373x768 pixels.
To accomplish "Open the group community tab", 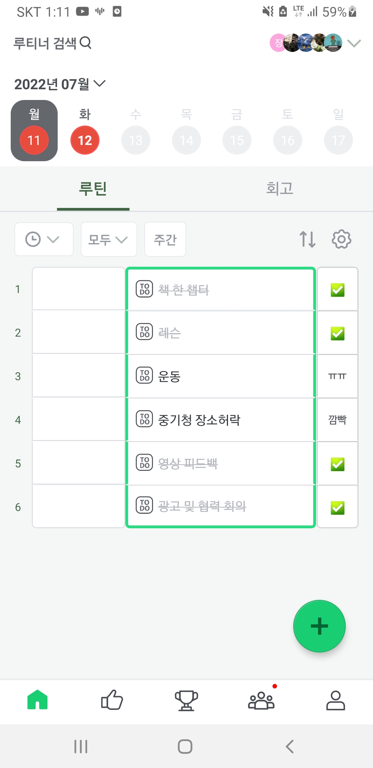I will [261, 700].
